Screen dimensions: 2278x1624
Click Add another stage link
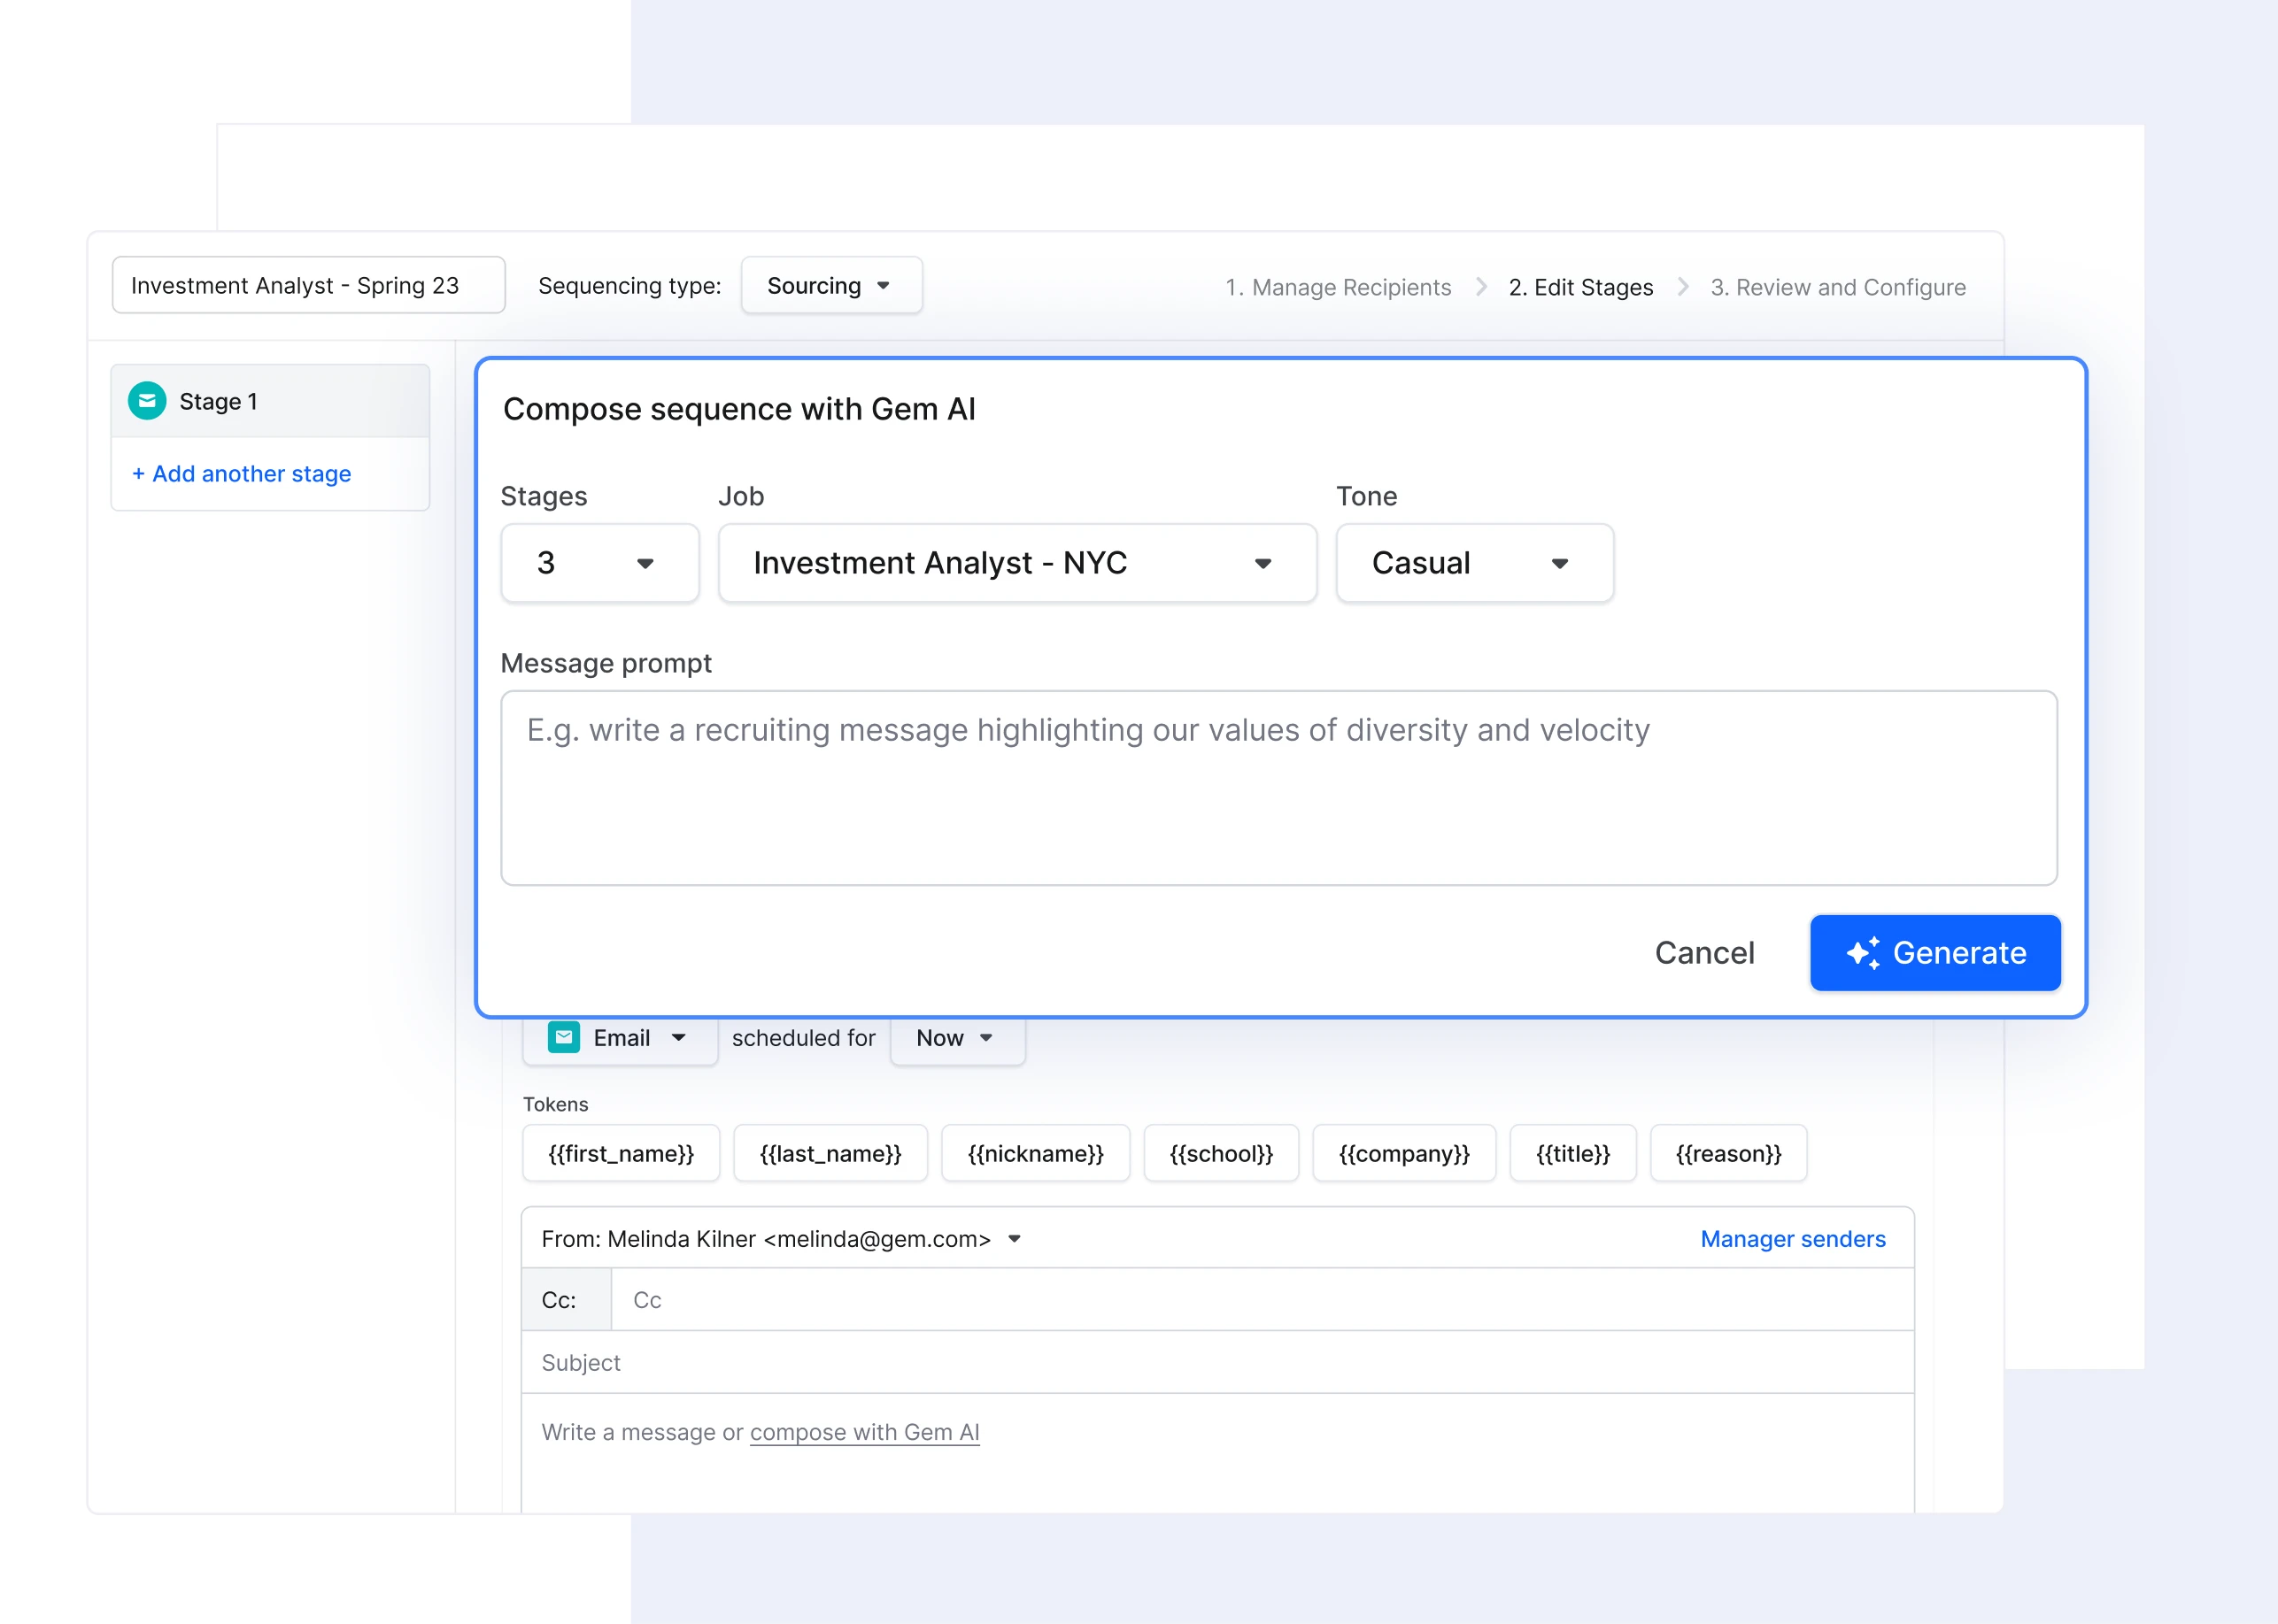point(241,474)
